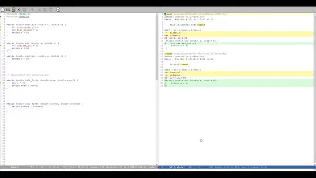The height and width of the screenshot is (178, 316).
Task: Click the scroll-up arrow of the VC-history pane
Action: [315, 14]
